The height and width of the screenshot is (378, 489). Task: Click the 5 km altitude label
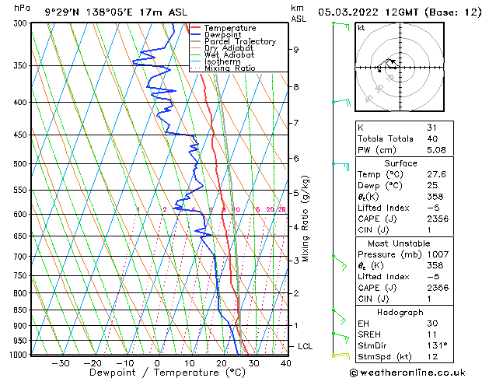pyautogui.click(x=295, y=193)
